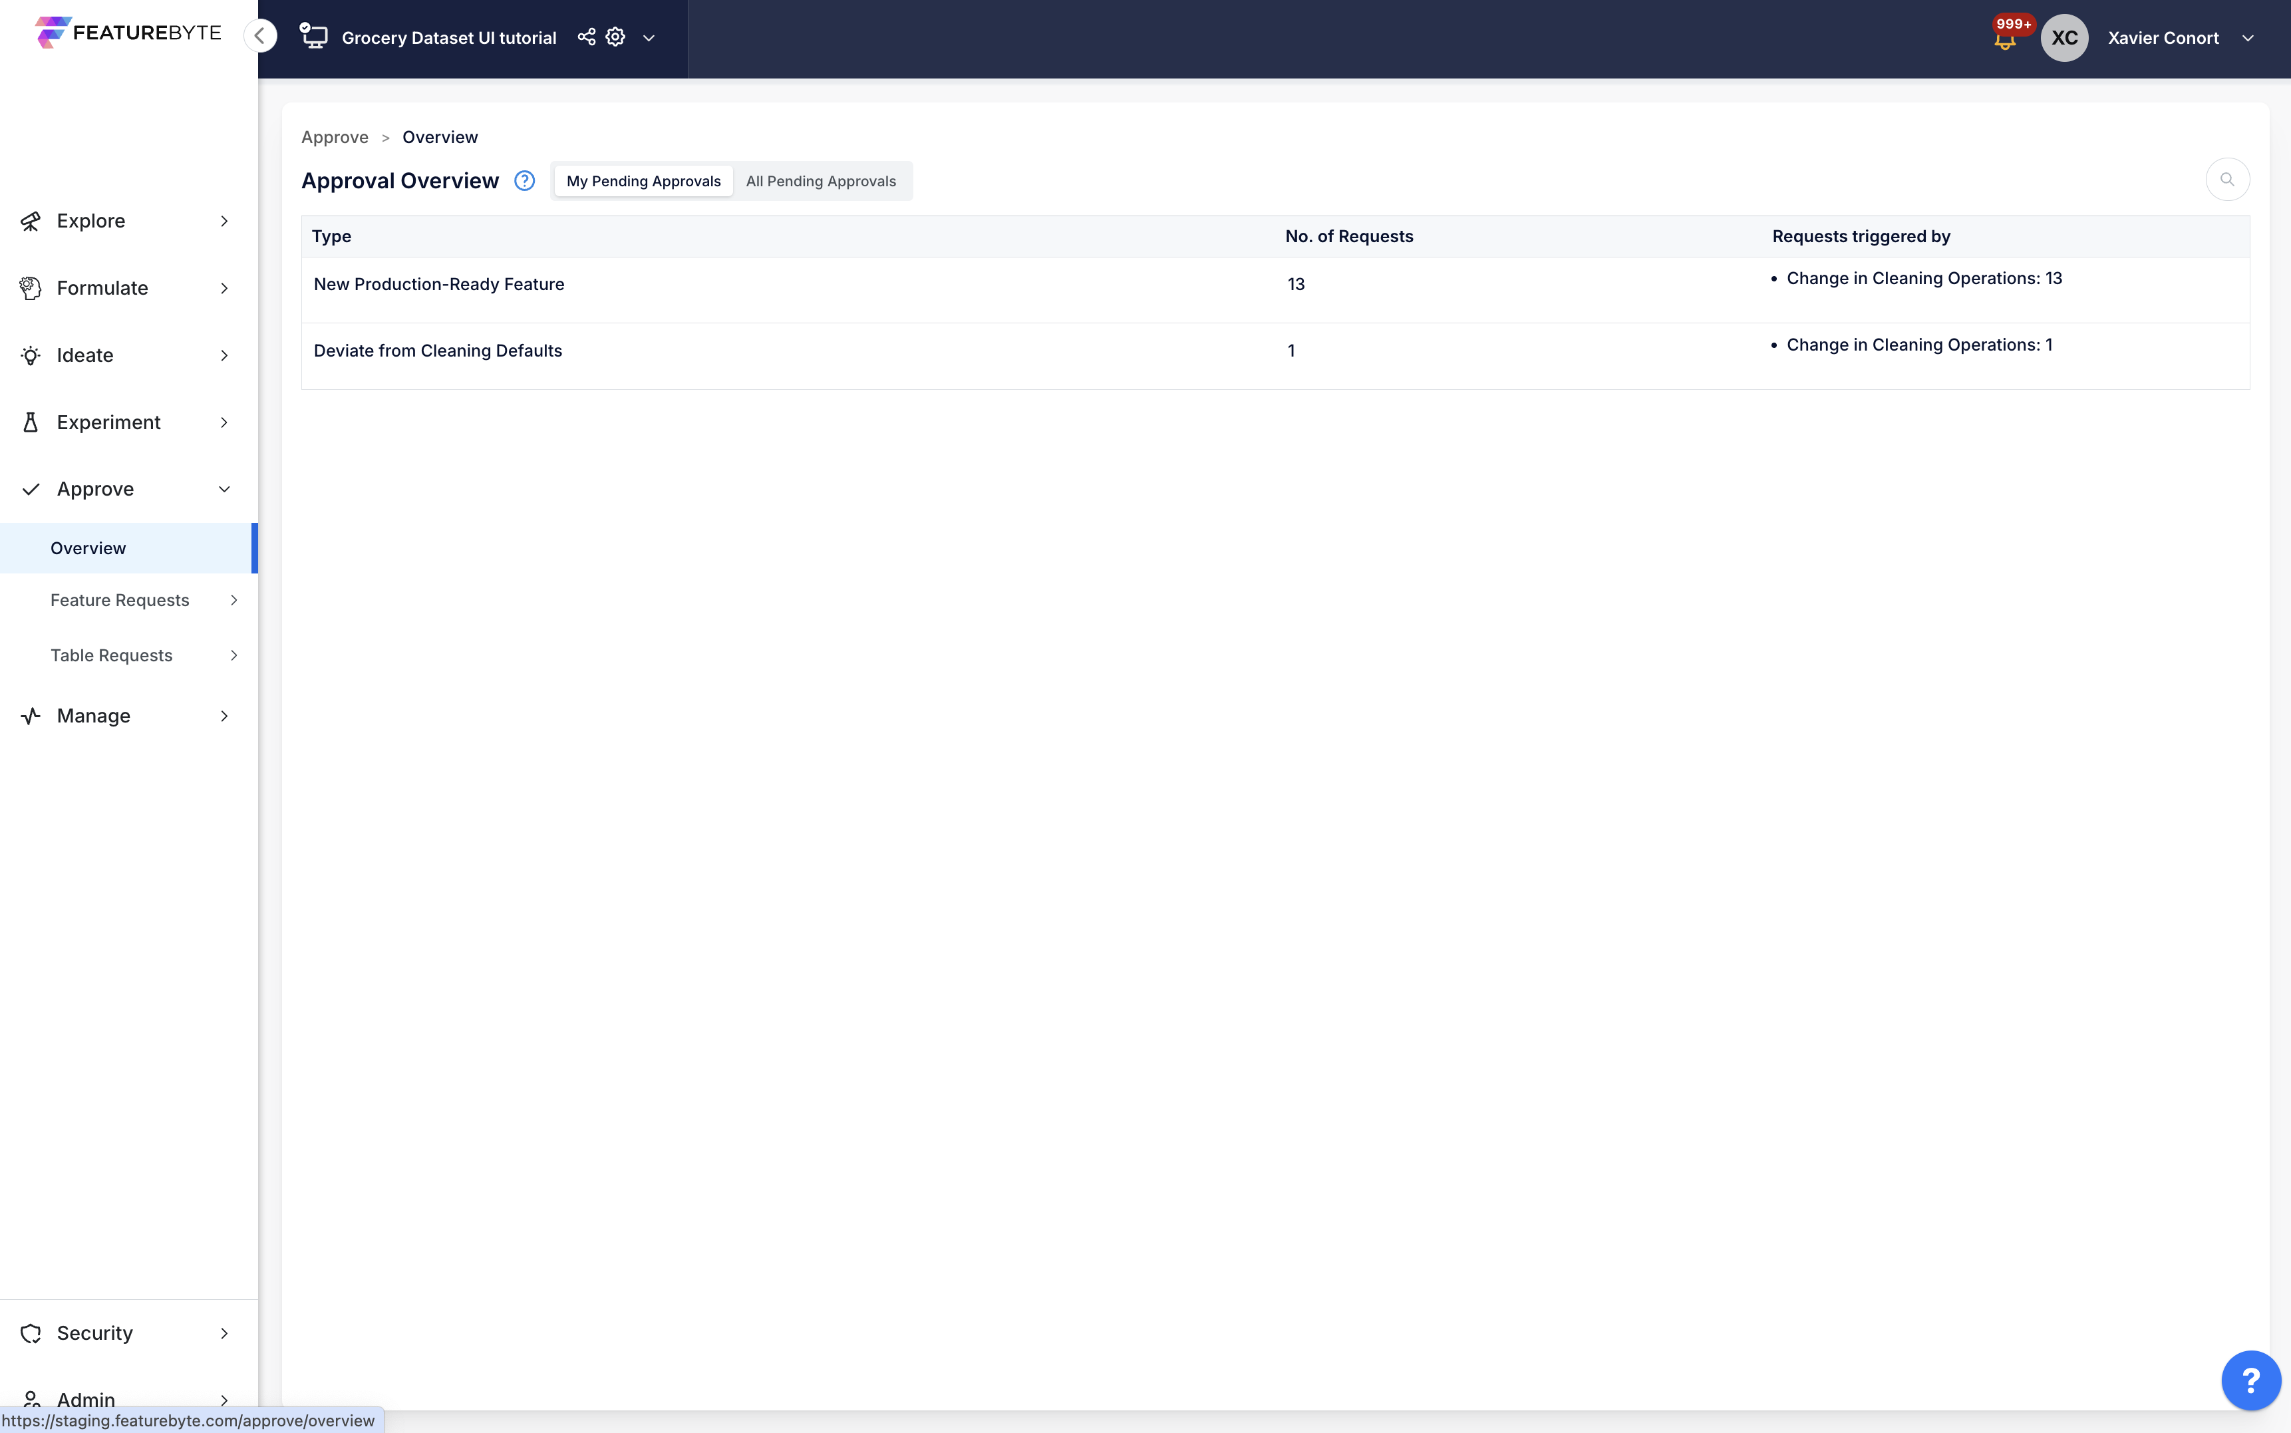This screenshot has height=1433, width=2291.
Task: Open the Manage menu item
Action: click(x=128, y=716)
